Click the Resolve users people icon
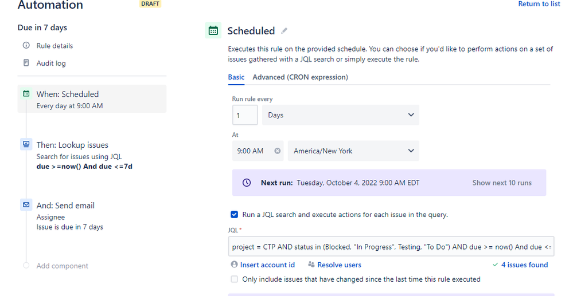The width and height of the screenshot is (573, 296). [311, 265]
